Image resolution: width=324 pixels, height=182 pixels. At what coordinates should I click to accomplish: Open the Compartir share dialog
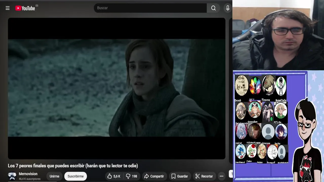154,176
